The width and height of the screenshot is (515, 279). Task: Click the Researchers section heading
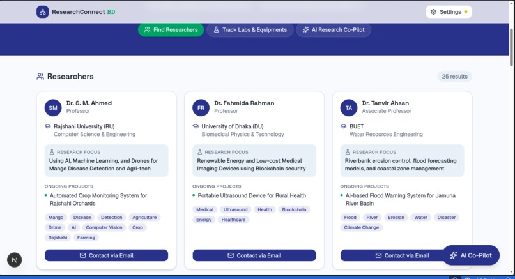tap(70, 77)
